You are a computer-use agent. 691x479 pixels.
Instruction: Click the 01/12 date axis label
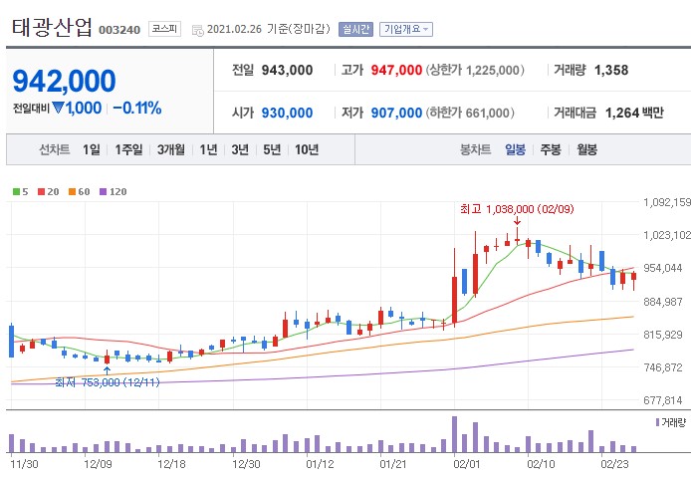coord(320,464)
